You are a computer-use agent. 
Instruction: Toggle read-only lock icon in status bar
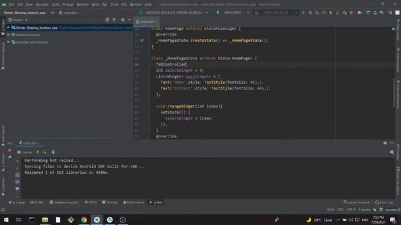(x=375, y=209)
